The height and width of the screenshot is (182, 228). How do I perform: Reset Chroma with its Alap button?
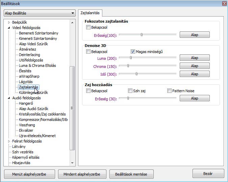click(x=194, y=66)
